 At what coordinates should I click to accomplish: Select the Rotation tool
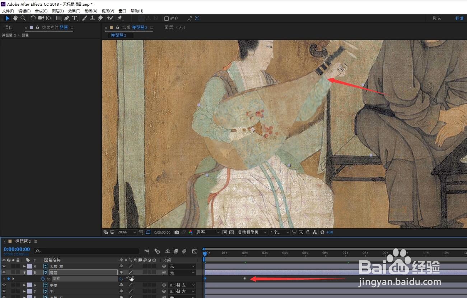(x=33, y=18)
